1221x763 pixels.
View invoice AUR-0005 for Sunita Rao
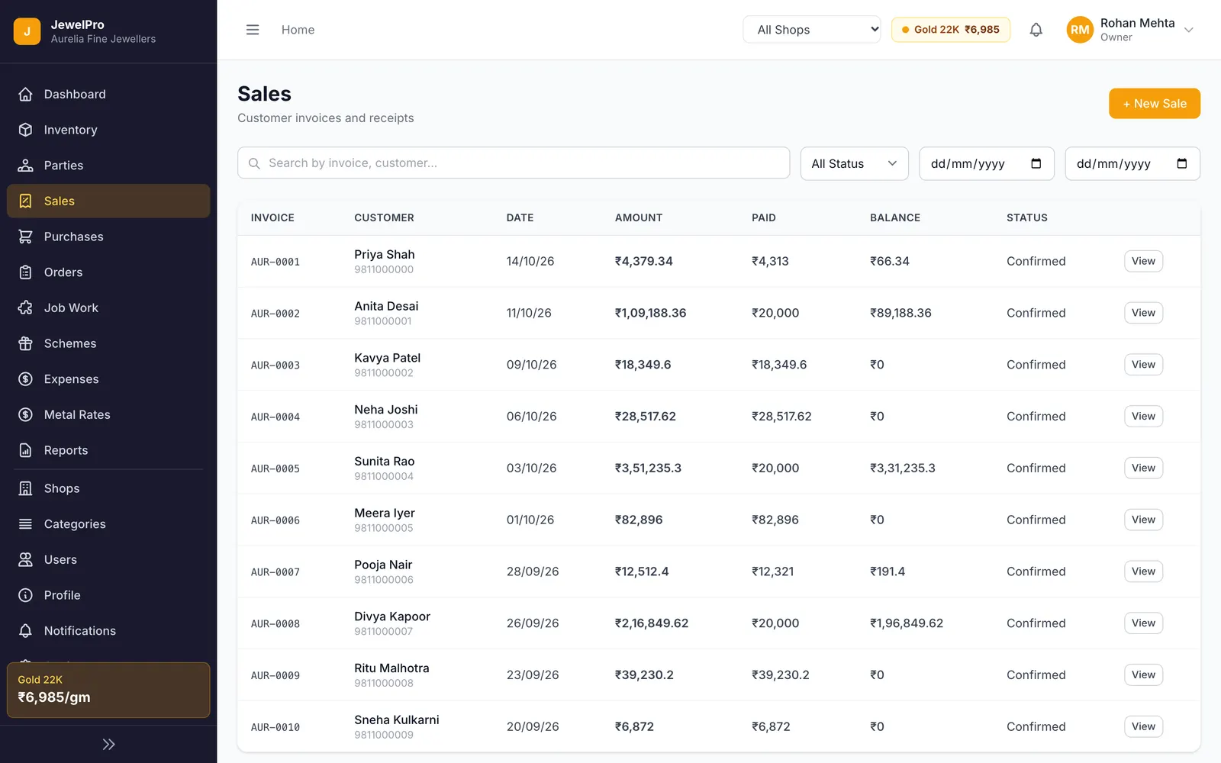point(1142,468)
